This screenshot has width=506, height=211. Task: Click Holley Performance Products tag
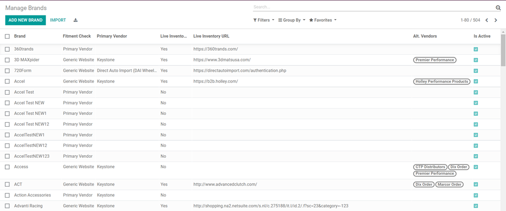click(442, 81)
